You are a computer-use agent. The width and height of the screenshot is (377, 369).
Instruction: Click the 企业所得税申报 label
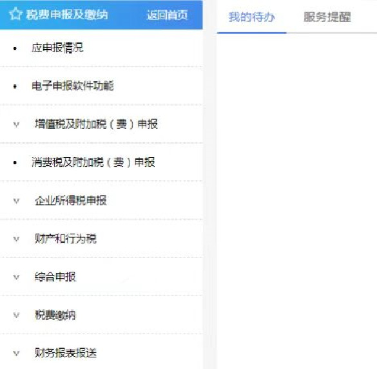71,200
